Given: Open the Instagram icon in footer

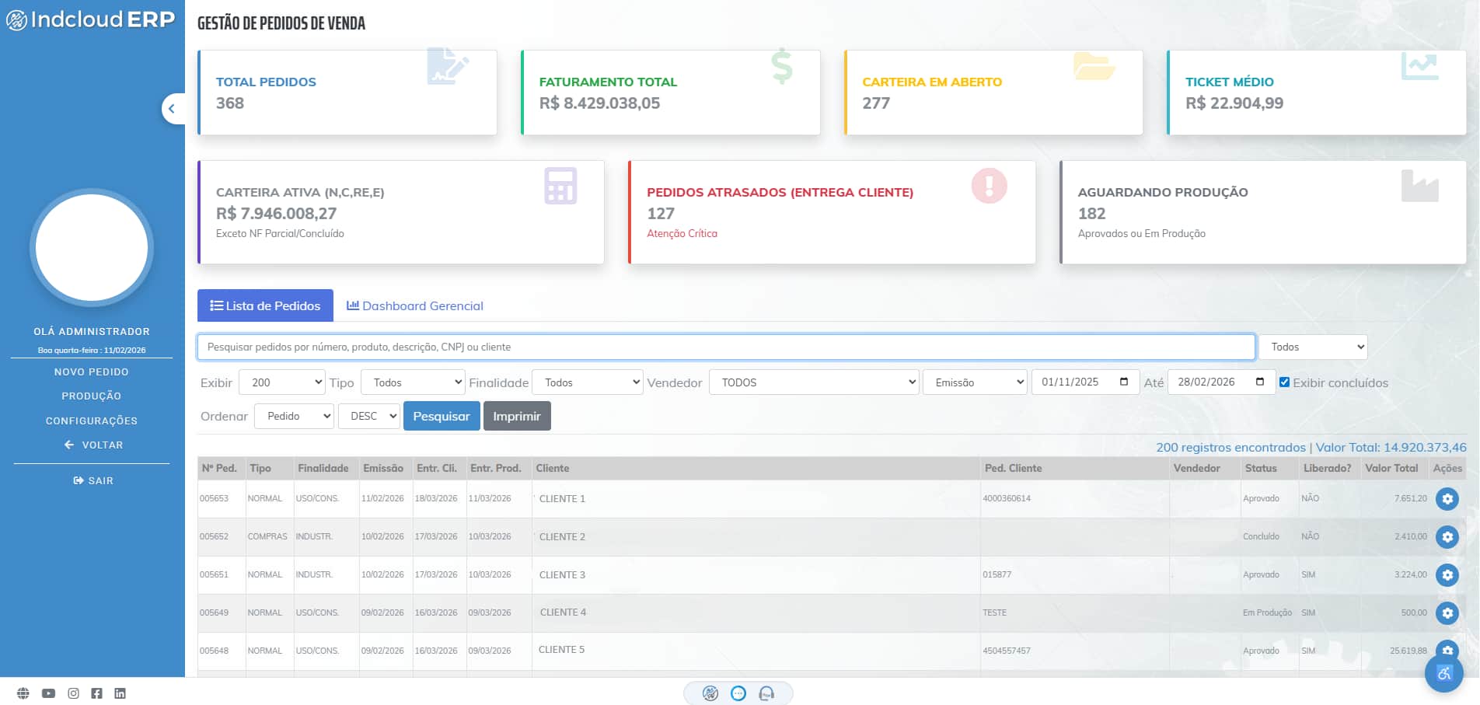Looking at the screenshot, I should pyautogui.click(x=73, y=693).
